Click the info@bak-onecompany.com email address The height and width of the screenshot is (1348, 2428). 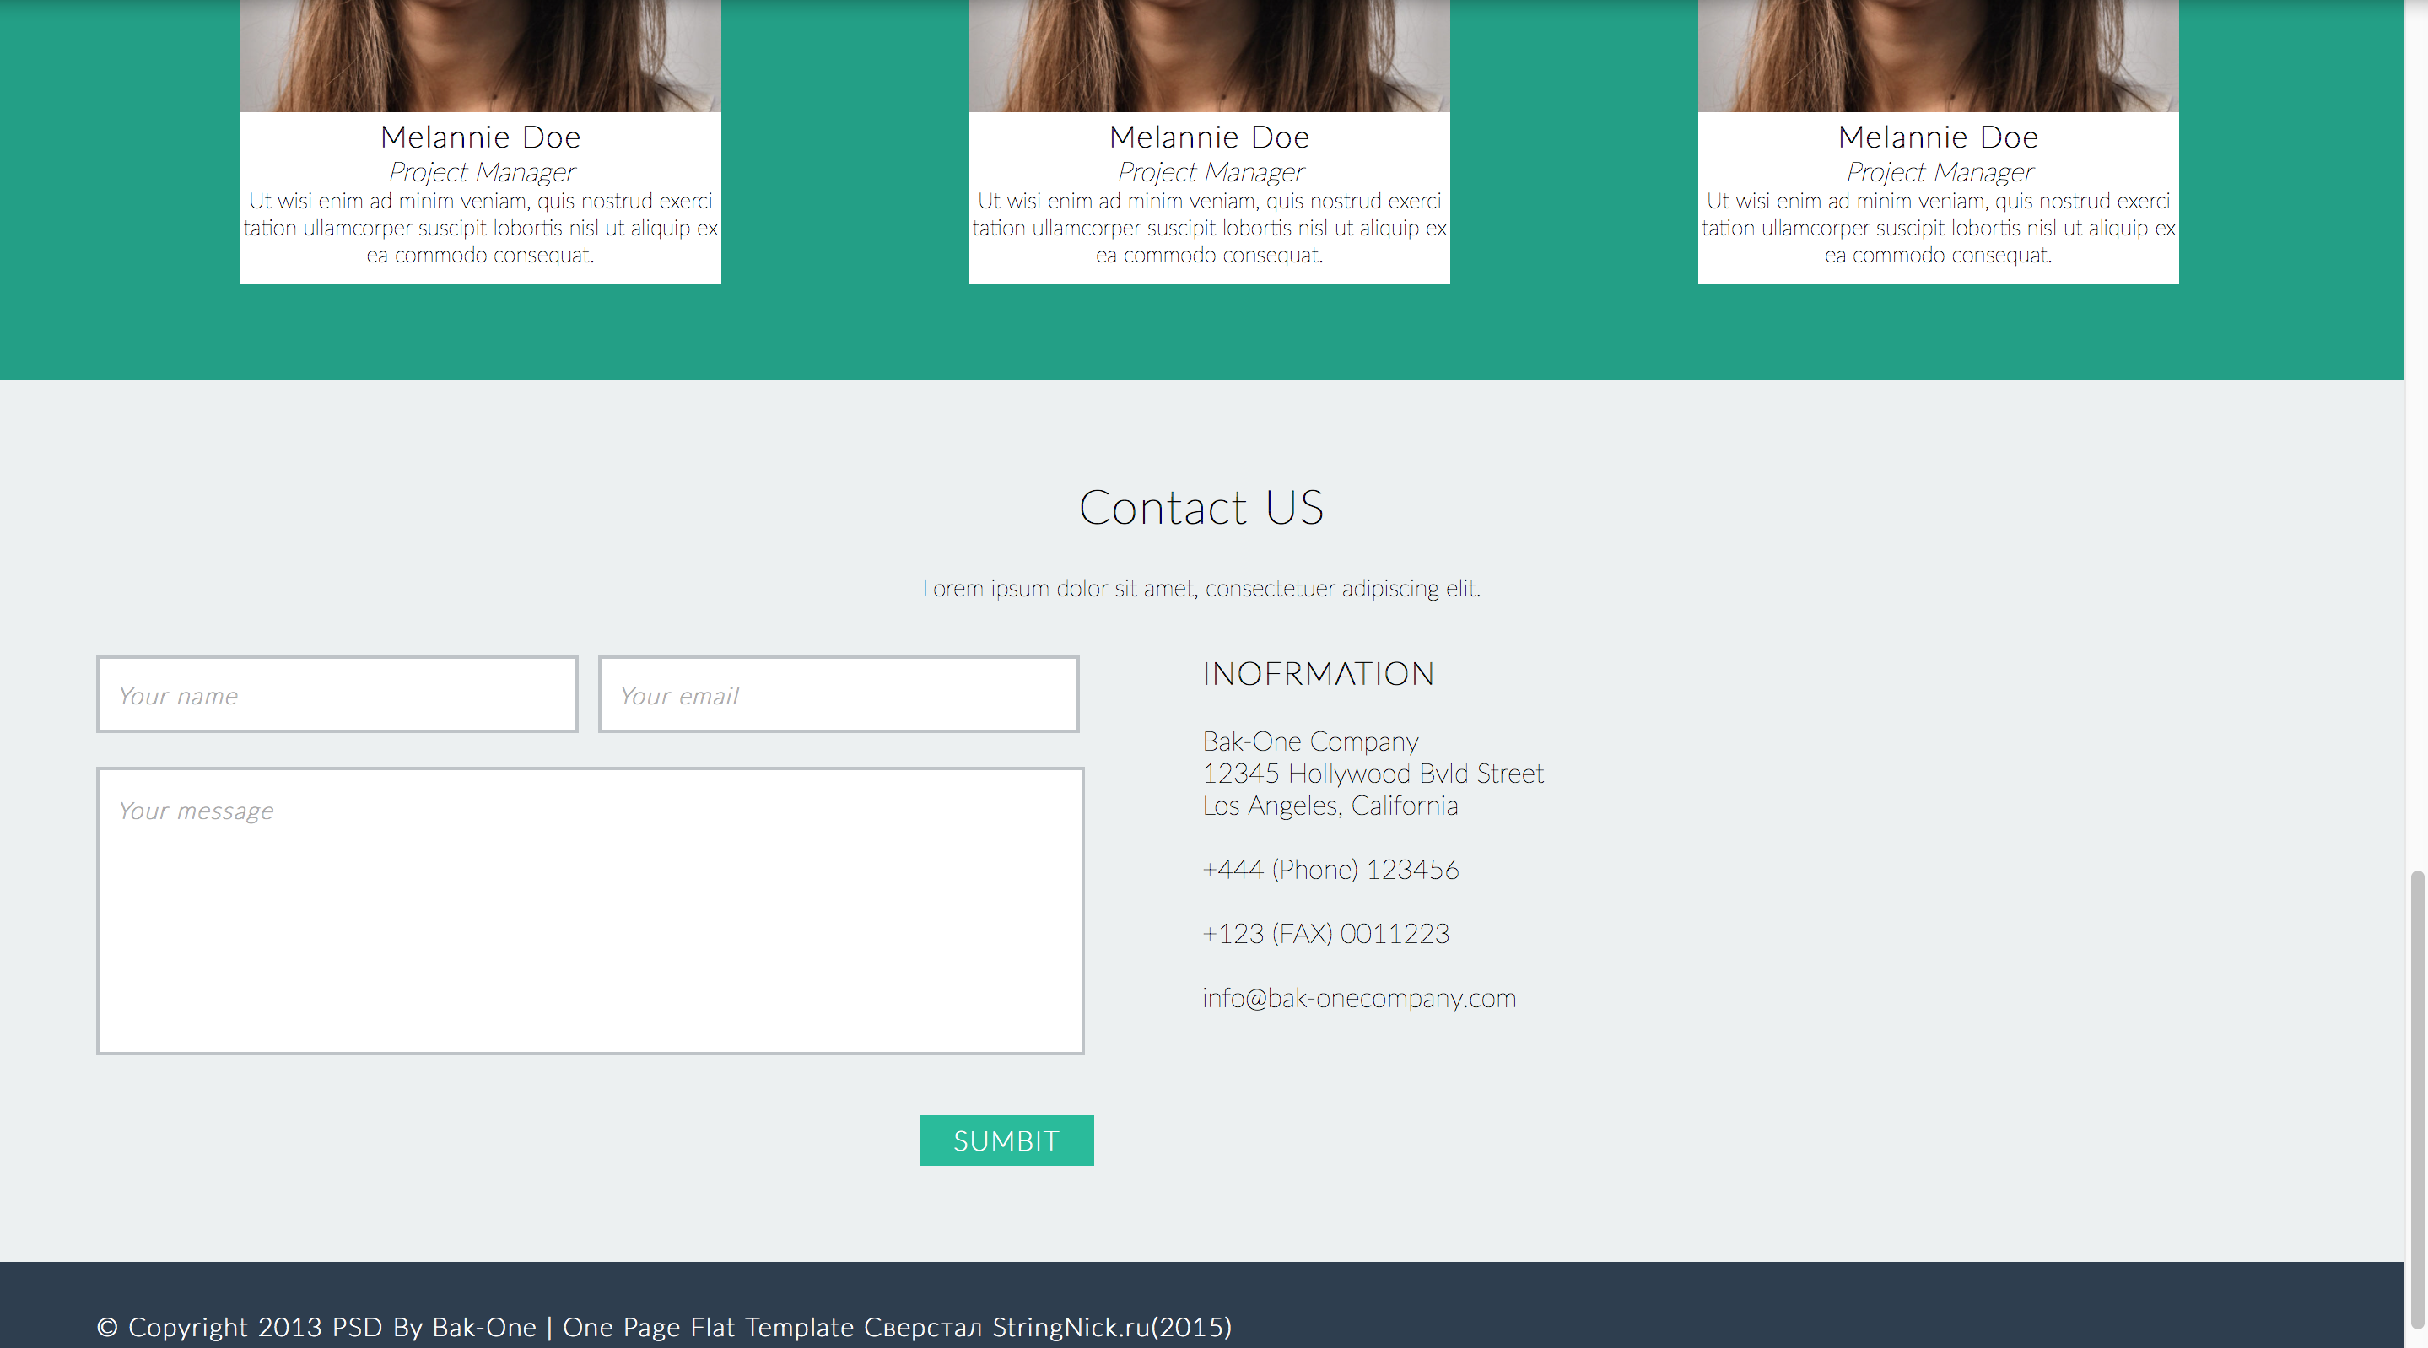pos(1358,997)
